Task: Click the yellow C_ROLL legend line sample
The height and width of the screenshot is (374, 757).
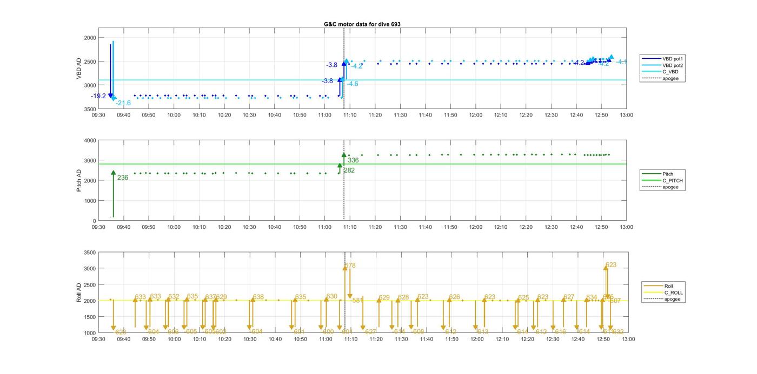Action: (653, 293)
